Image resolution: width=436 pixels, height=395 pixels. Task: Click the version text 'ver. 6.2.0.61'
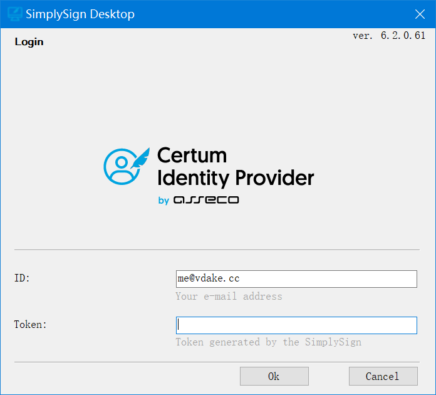(x=389, y=36)
